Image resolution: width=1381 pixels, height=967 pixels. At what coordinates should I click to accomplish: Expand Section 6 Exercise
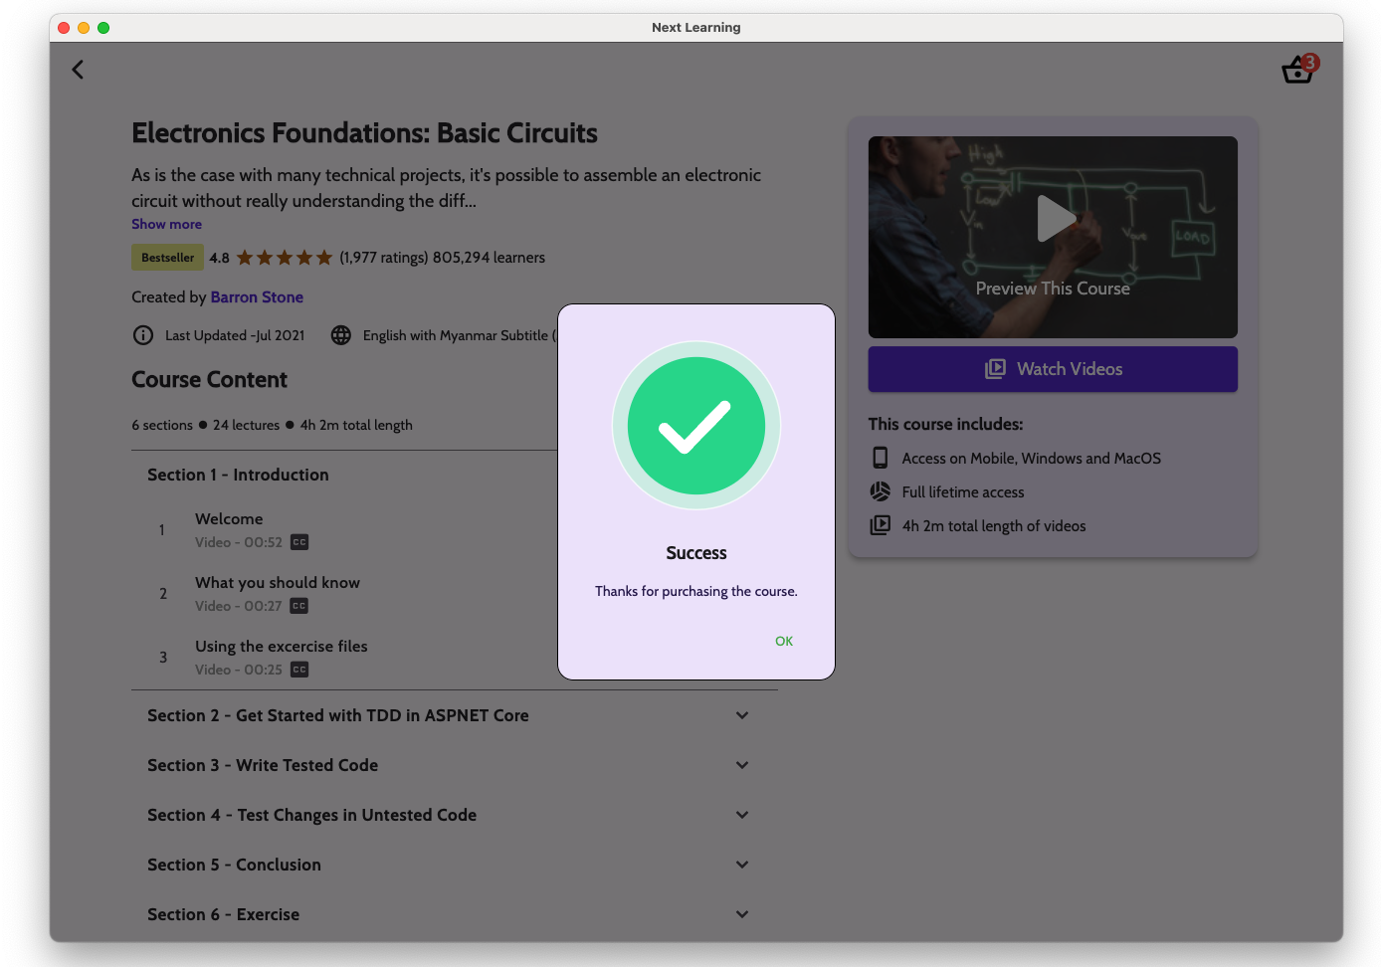(x=742, y=914)
